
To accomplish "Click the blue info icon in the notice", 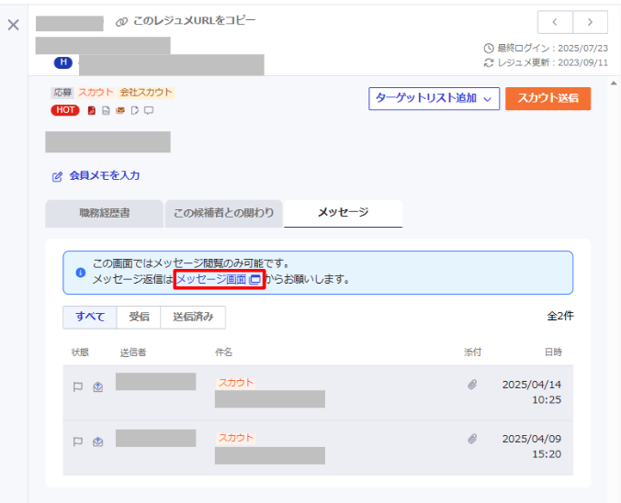I will point(81,273).
